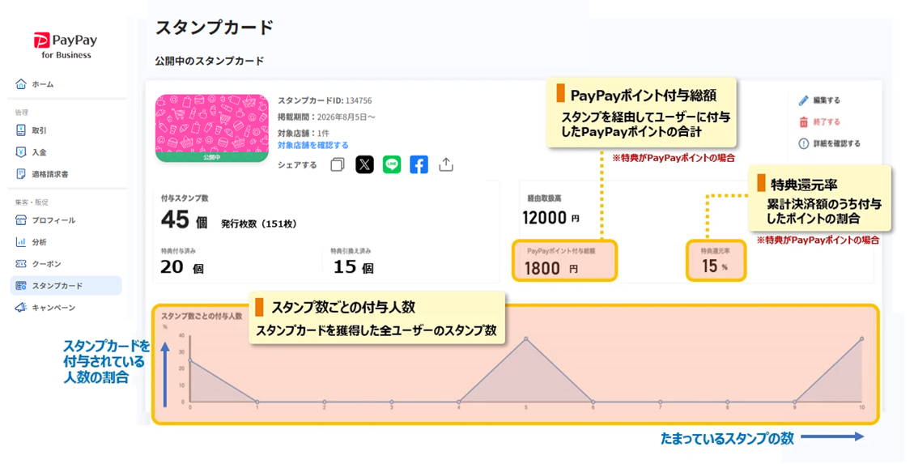Click the 掲載期間 2026年8月5日 text

click(x=326, y=117)
